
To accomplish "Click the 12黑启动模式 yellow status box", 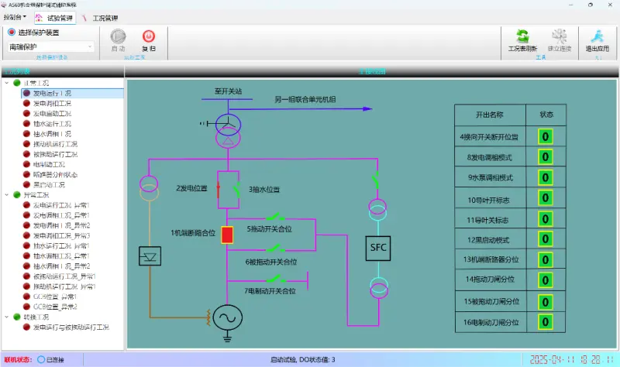I will 546,239.
